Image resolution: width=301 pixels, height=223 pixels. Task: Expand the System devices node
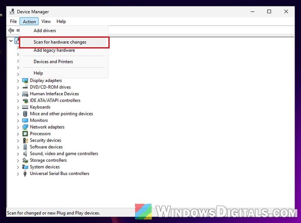tap(18, 167)
